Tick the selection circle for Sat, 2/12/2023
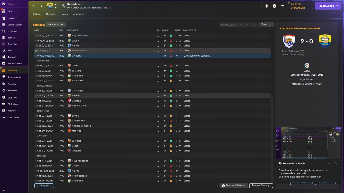Screen dimensions: 344x193 36,36
